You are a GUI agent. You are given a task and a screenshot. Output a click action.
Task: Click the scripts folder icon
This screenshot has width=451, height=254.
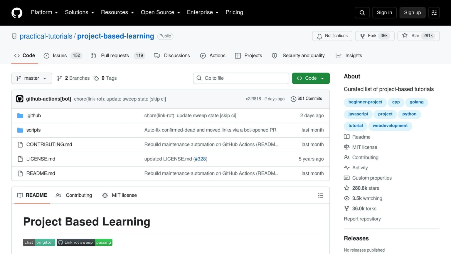click(20, 130)
